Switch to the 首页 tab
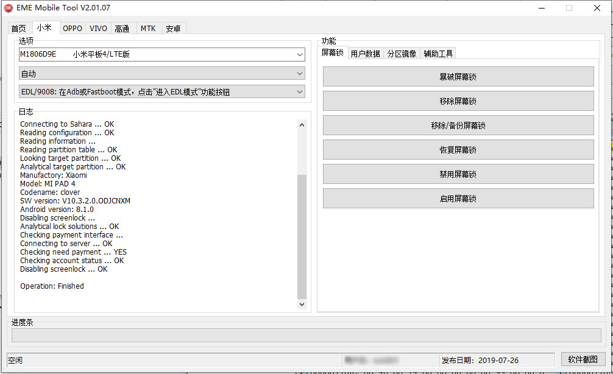 [19, 29]
